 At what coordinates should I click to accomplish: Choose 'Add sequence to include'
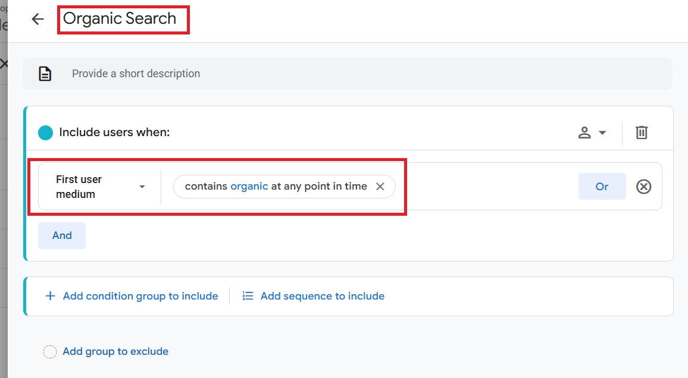point(323,296)
